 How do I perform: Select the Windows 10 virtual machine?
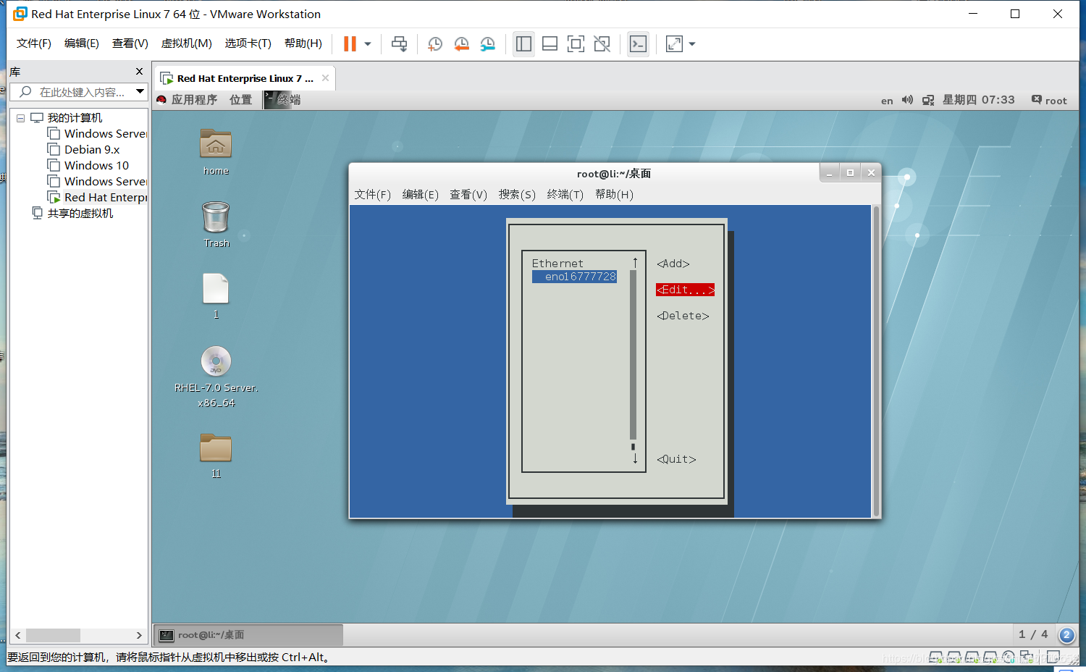(x=96, y=166)
